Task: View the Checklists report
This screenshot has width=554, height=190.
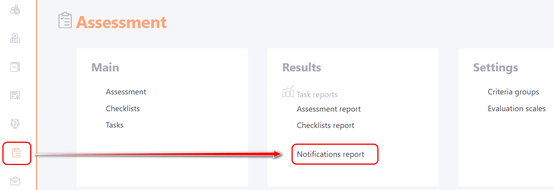Action: coord(326,125)
